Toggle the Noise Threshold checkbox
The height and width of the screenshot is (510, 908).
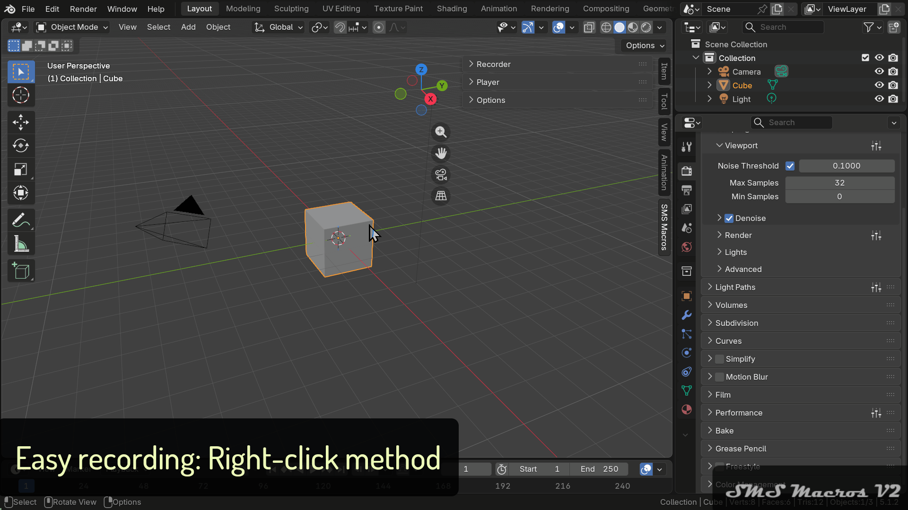[x=790, y=166]
